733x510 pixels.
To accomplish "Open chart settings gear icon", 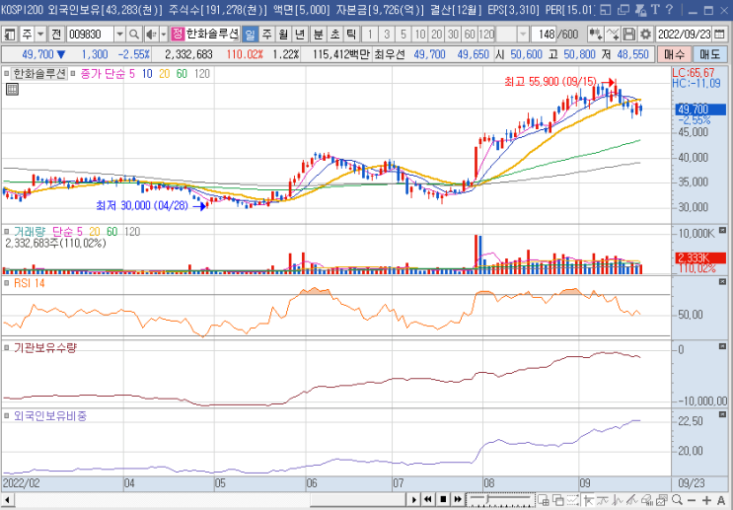I will click(646, 34).
